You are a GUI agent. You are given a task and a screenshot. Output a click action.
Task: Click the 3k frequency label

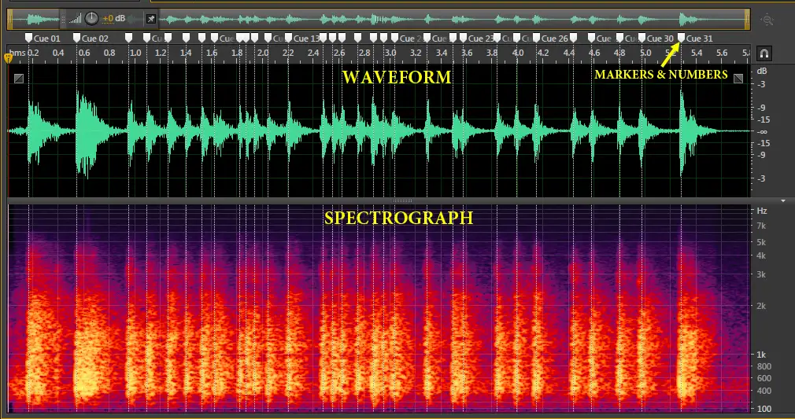pos(761,274)
